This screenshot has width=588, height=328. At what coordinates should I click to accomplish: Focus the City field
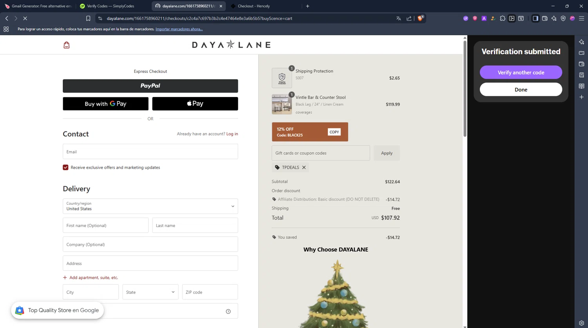(91, 292)
